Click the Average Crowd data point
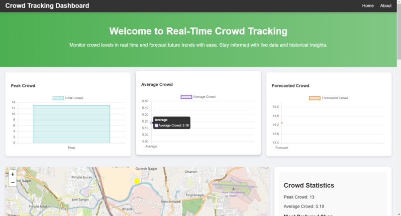This screenshot has height=216, width=401. coord(151,123)
